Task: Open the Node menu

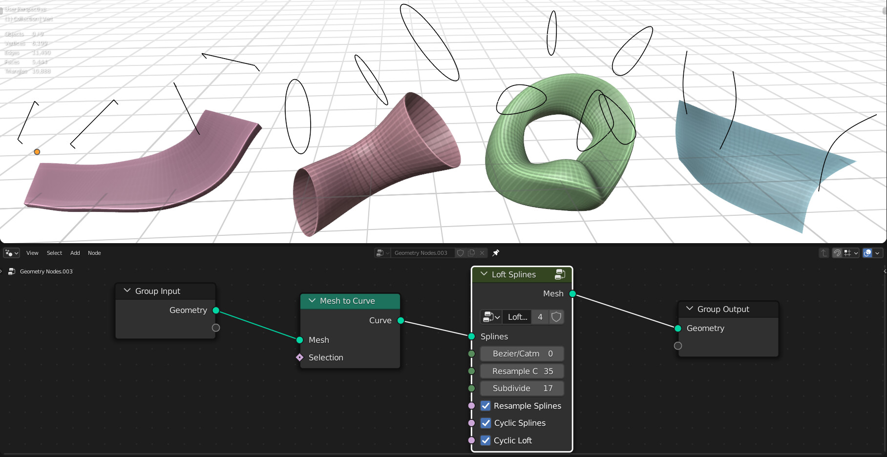Action: coord(94,253)
